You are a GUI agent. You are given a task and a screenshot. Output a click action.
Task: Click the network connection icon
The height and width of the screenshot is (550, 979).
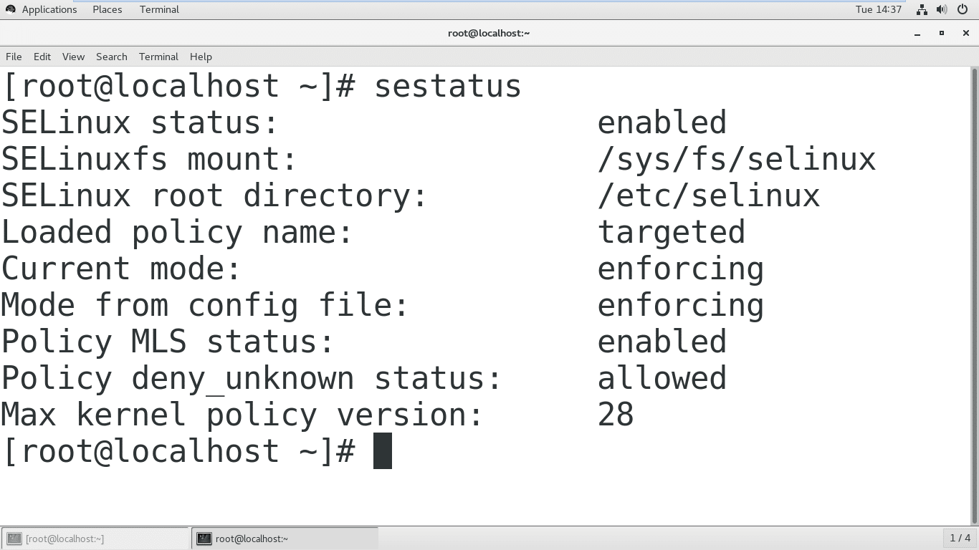click(x=922, y=9)
